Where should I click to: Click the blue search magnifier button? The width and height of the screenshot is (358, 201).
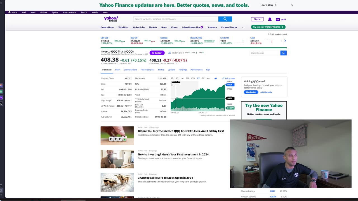pyautogui.click(x=225, y=19)
